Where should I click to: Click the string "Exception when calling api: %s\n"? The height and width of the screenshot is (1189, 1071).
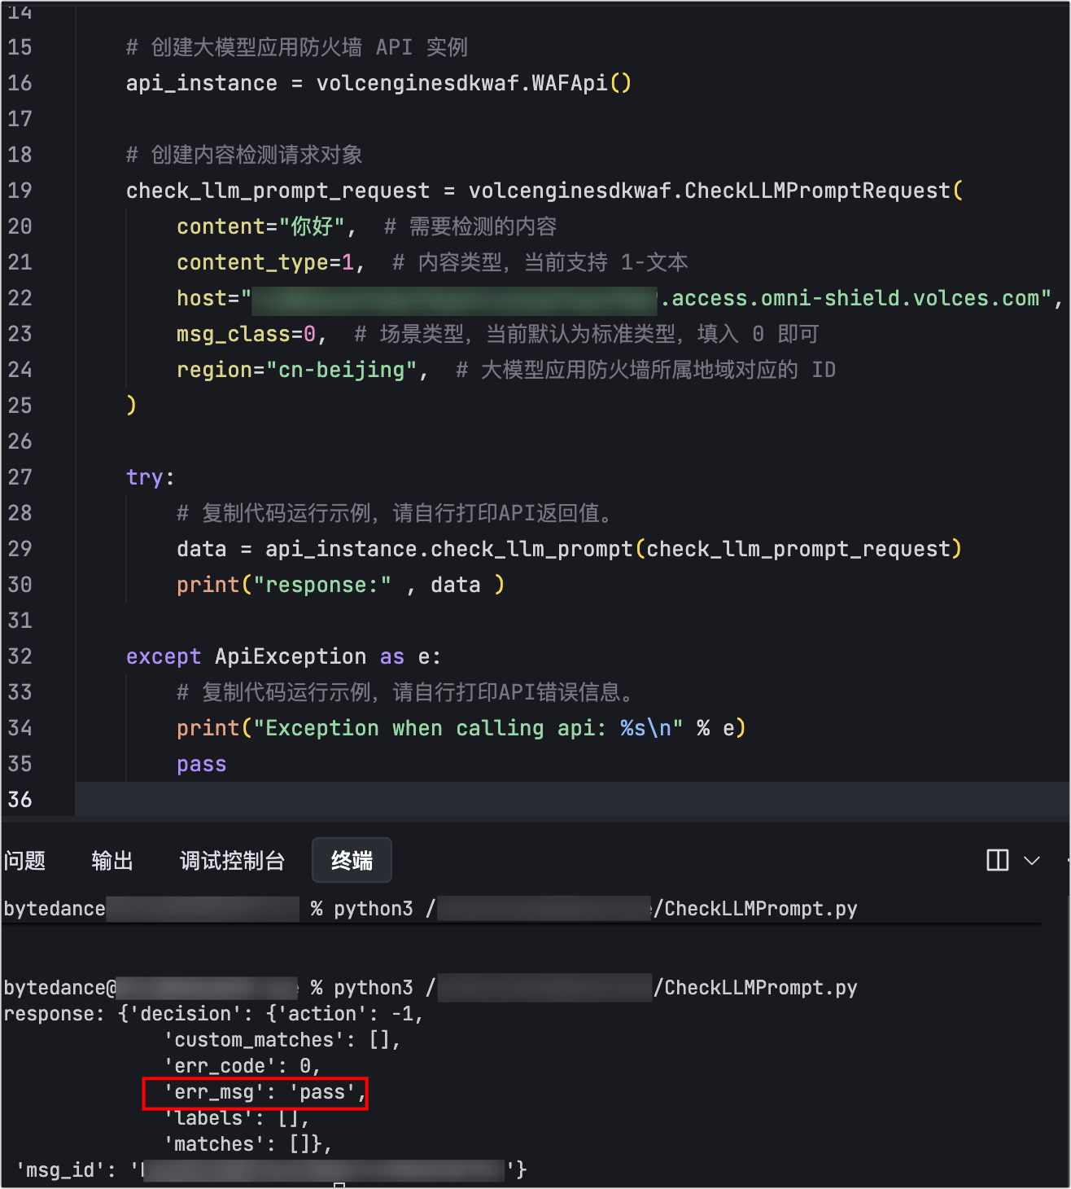pos(468,728)
